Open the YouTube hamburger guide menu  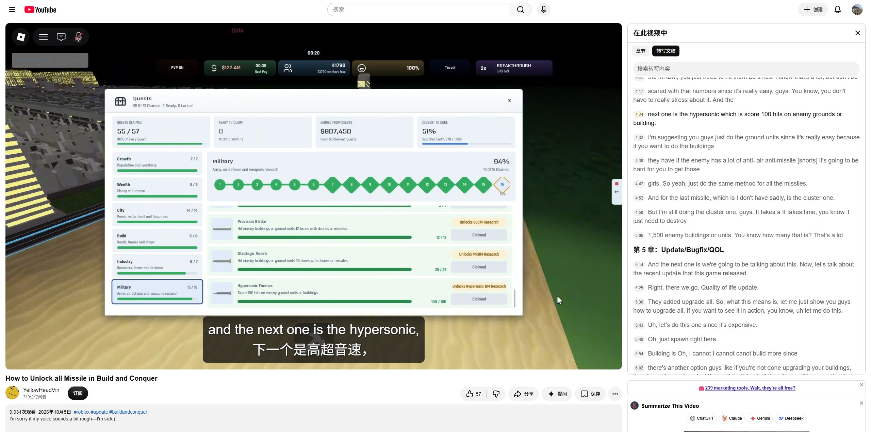(x=12, y=10)
